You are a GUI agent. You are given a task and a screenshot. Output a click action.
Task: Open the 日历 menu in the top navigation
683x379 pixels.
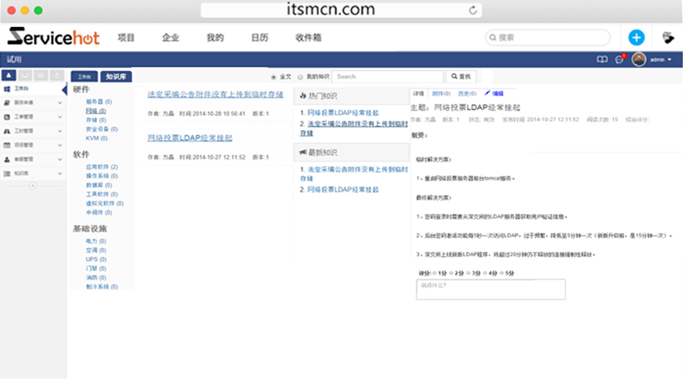260,37
